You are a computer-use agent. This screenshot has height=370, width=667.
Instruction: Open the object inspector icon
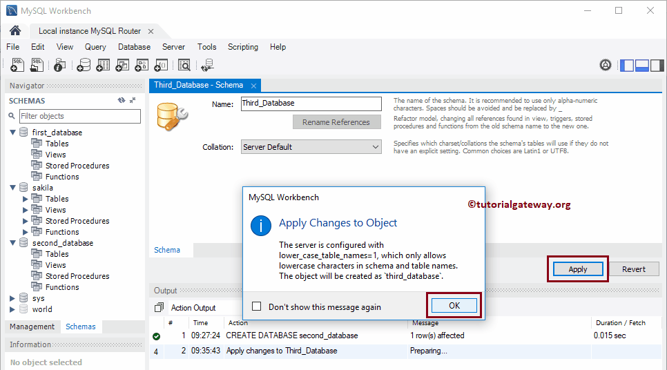(59, 65)
